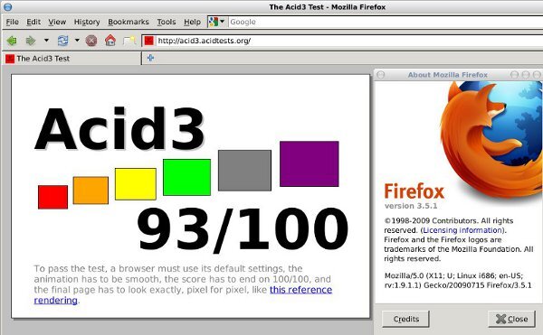Click into the Google search box
This screenshot has width=543, height=335.
point(386,22)
